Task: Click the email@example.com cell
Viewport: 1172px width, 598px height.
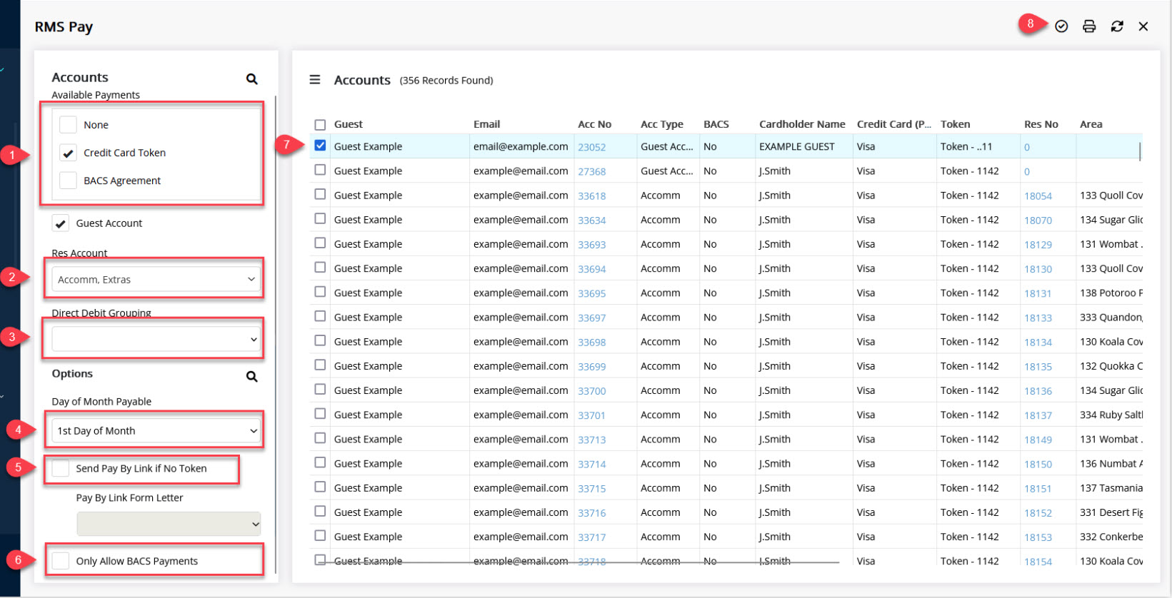Action: click(521, 146)
